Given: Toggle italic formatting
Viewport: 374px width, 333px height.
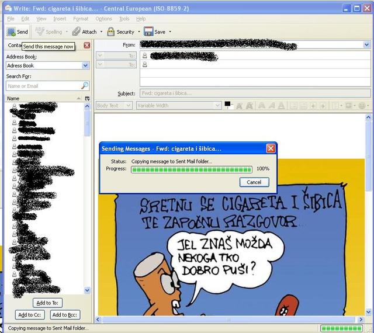Looking at the screenshot, I should [x=272, y=105].
